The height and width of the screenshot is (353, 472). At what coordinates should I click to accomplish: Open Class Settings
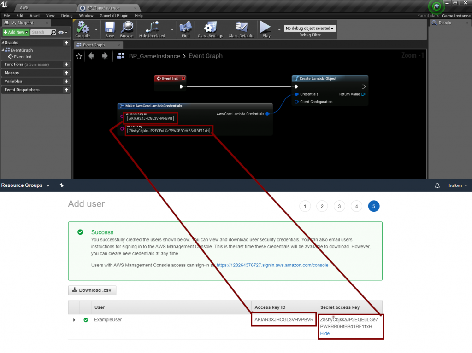coord(210,29)
